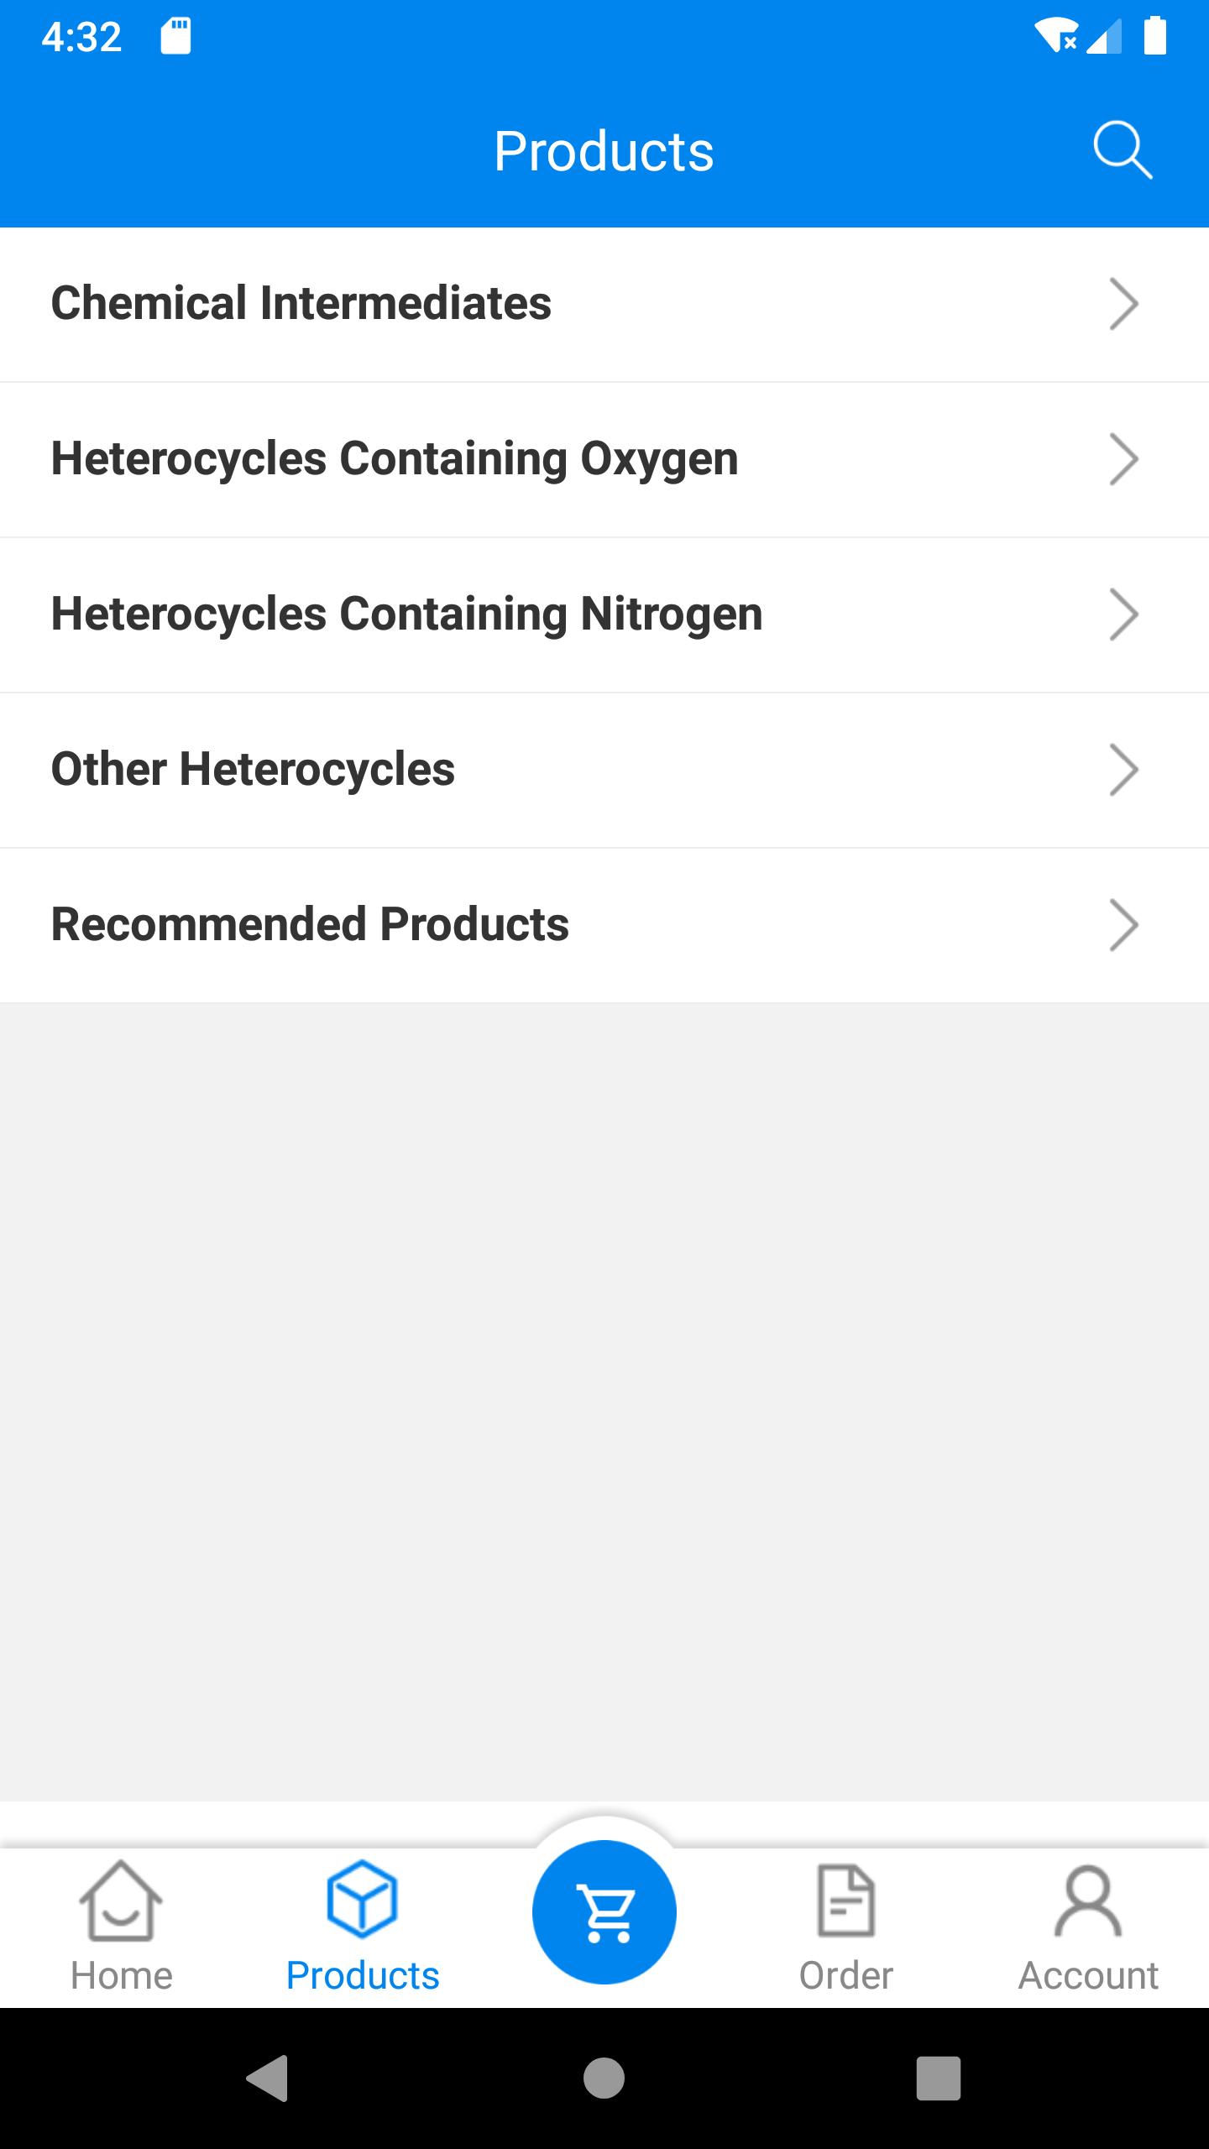
Task: Expand Heterocycles Containing Nitrogen chevron
Action: (1123, 614)
